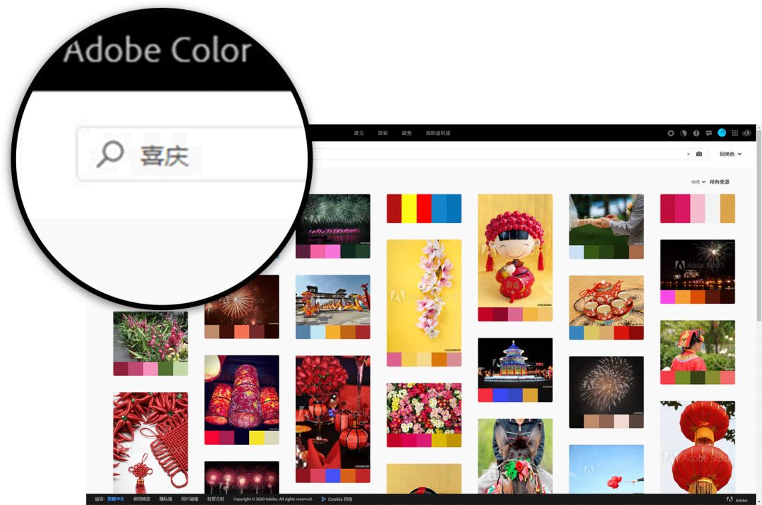Open the help question mark icon
This screenshot has height=505, width=762.
696,133
